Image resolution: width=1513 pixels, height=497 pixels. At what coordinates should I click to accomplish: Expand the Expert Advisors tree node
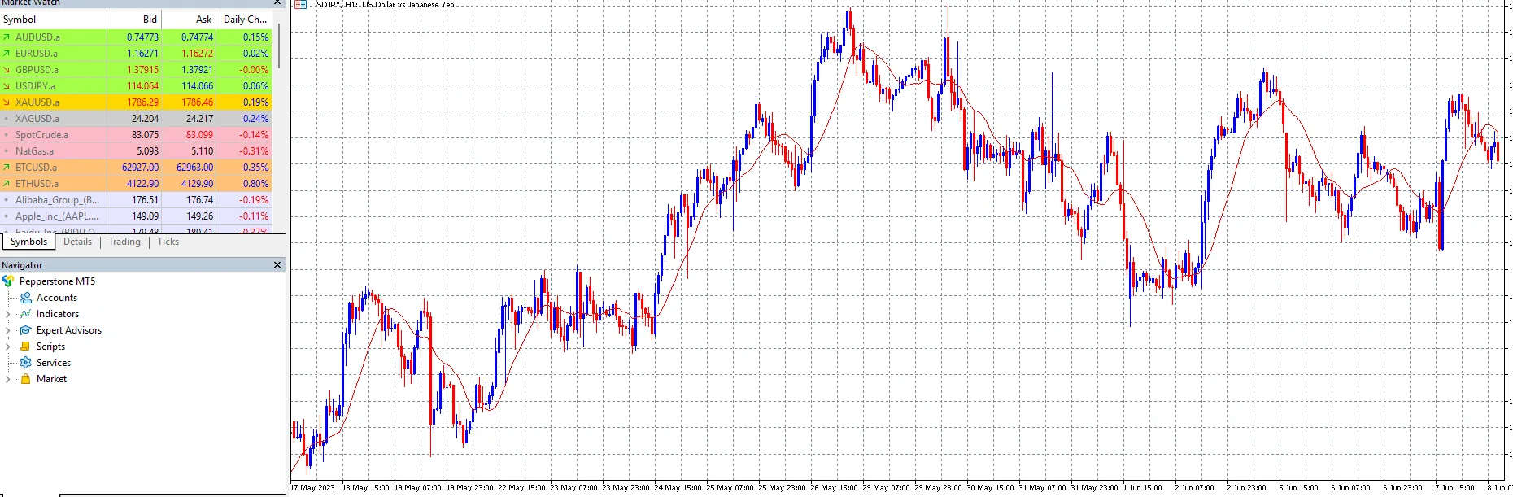(8, 330)
